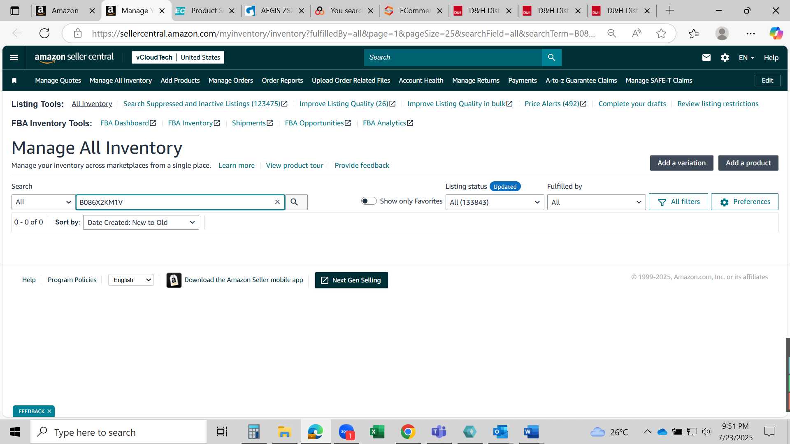The height and width of the screenshot is (444, 790).
Task: Switch to the AEGIS ZS browser tab
Action: click(x=274, y=11)
